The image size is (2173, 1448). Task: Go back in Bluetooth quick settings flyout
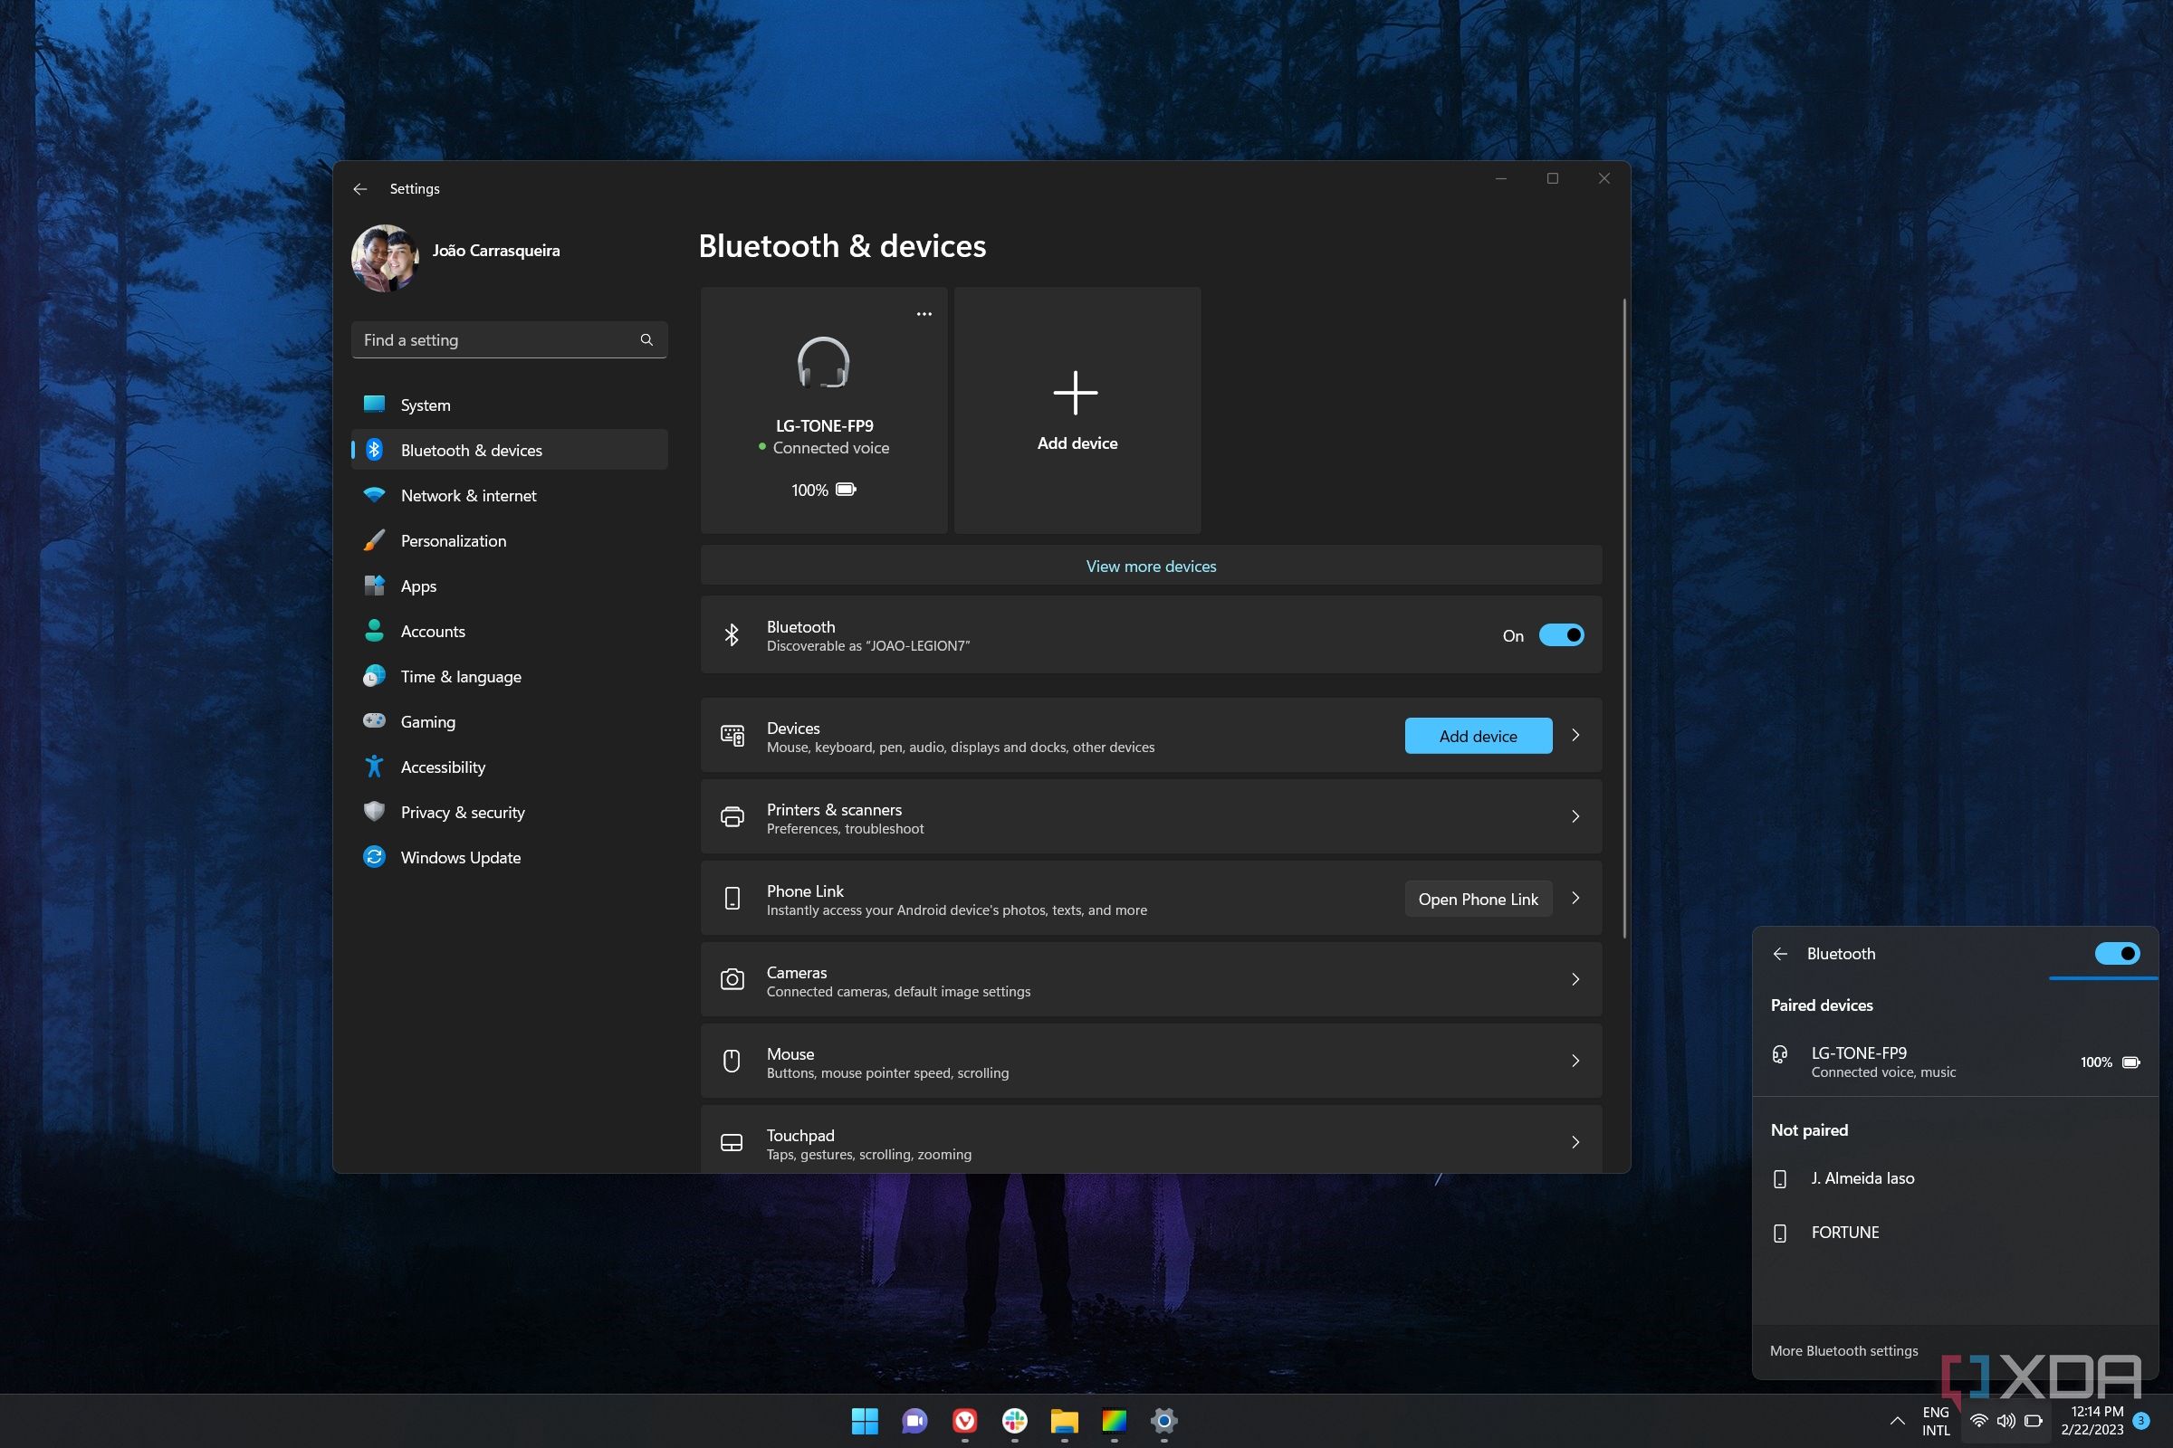[1780, 954]
